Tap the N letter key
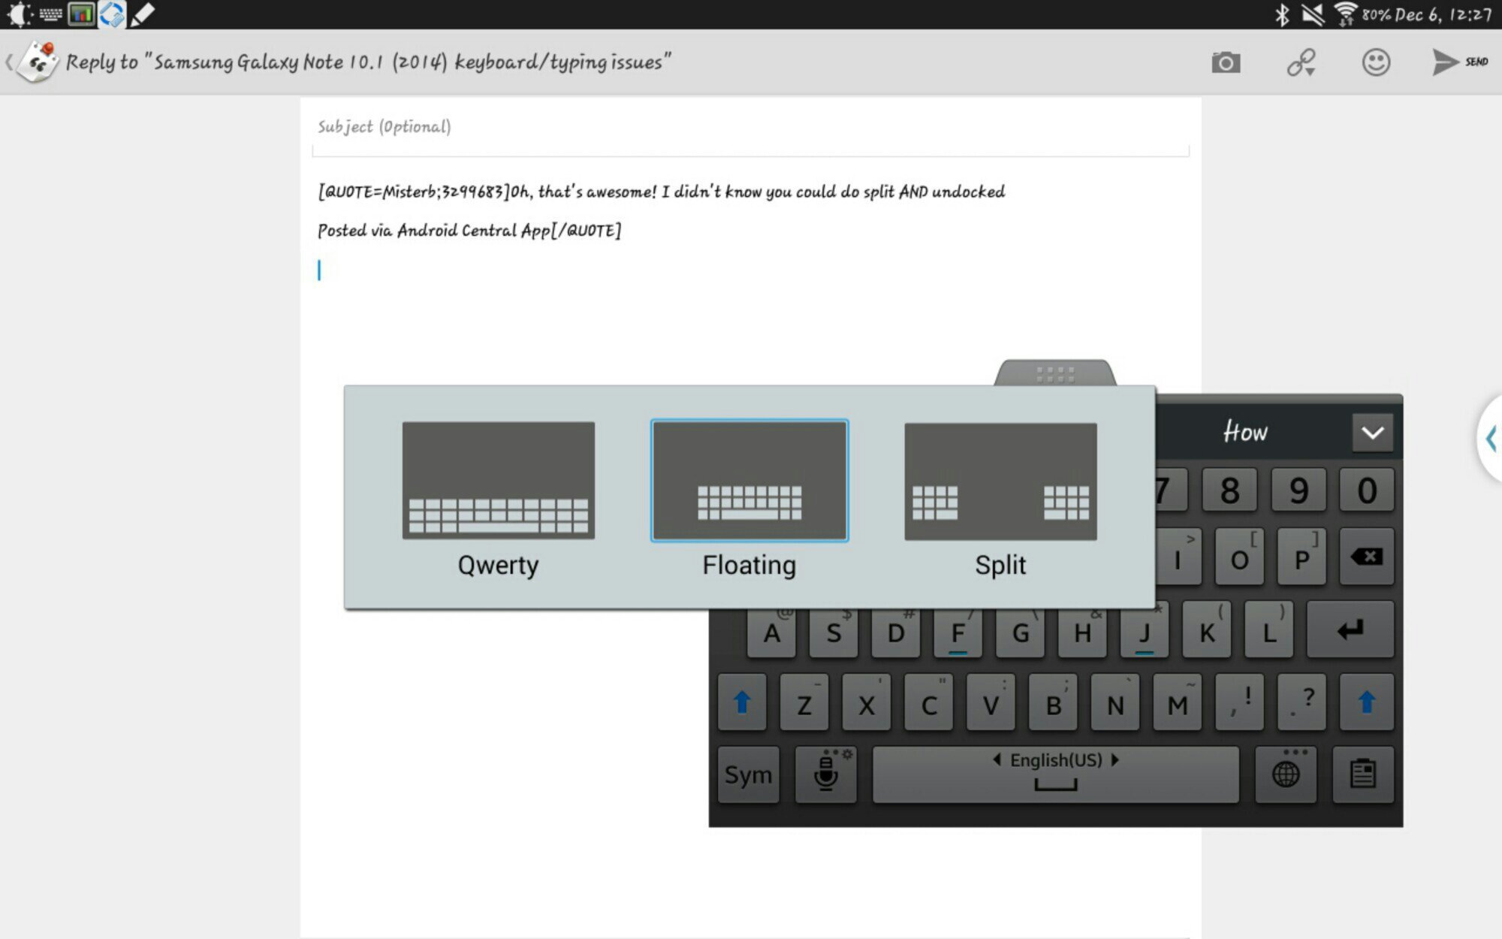Viewport: 1502px width, 939px height. tap(1116, 702)
